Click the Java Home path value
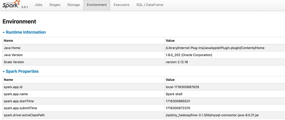This screenshot has width=285, height=120. click(x=215, y=48)
